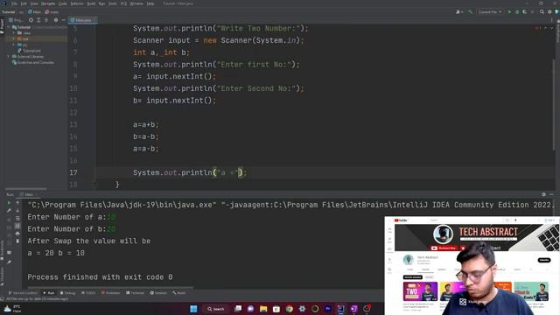Click the Search Everywhere magnifier icon
The height and width of the screenshot is (315, 560).
(x=542, y=11)
